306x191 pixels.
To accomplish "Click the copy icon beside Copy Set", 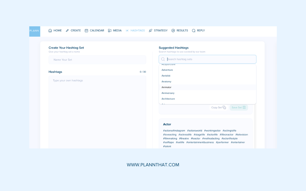I will [x=224, y=108].
